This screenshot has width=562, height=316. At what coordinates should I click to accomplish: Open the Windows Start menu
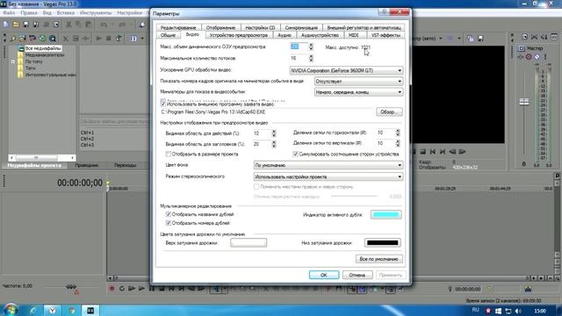pos(11,310)
